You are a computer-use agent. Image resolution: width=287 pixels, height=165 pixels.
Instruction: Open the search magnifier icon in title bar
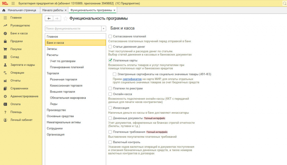[284, 3]
